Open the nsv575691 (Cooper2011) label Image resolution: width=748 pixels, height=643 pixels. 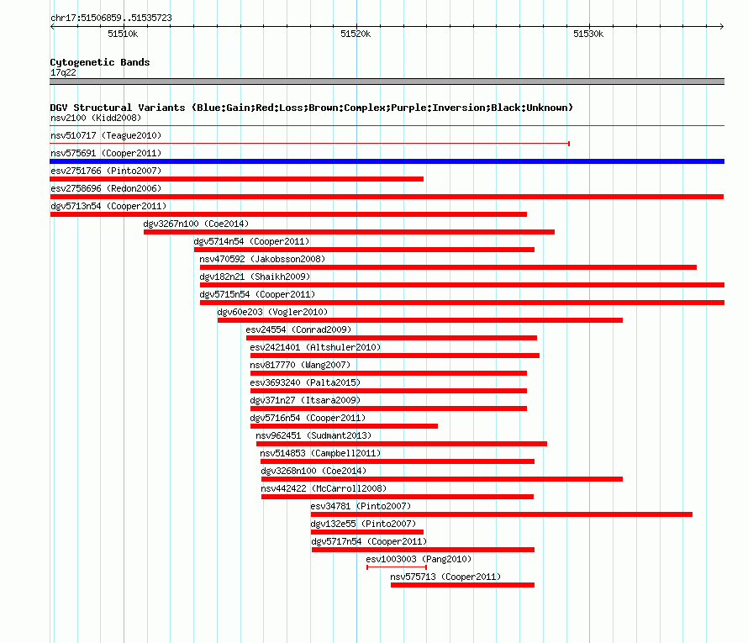tap(106, 153)
